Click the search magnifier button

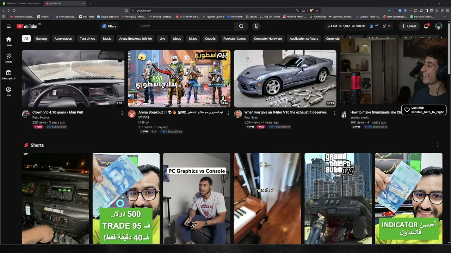click(x=241, y=26)
